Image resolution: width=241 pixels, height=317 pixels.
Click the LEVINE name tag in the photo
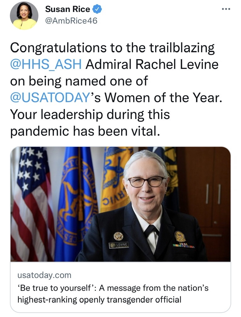point(119,245)
